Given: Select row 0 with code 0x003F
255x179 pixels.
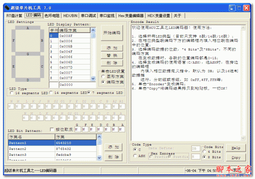Looking at the screenshot, I should point(70,36).
